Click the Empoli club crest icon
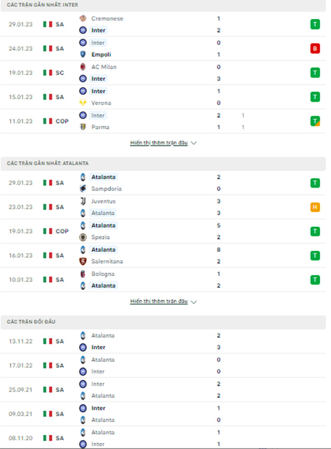This screenshot has width=331, height=449. tap(83, 54)
